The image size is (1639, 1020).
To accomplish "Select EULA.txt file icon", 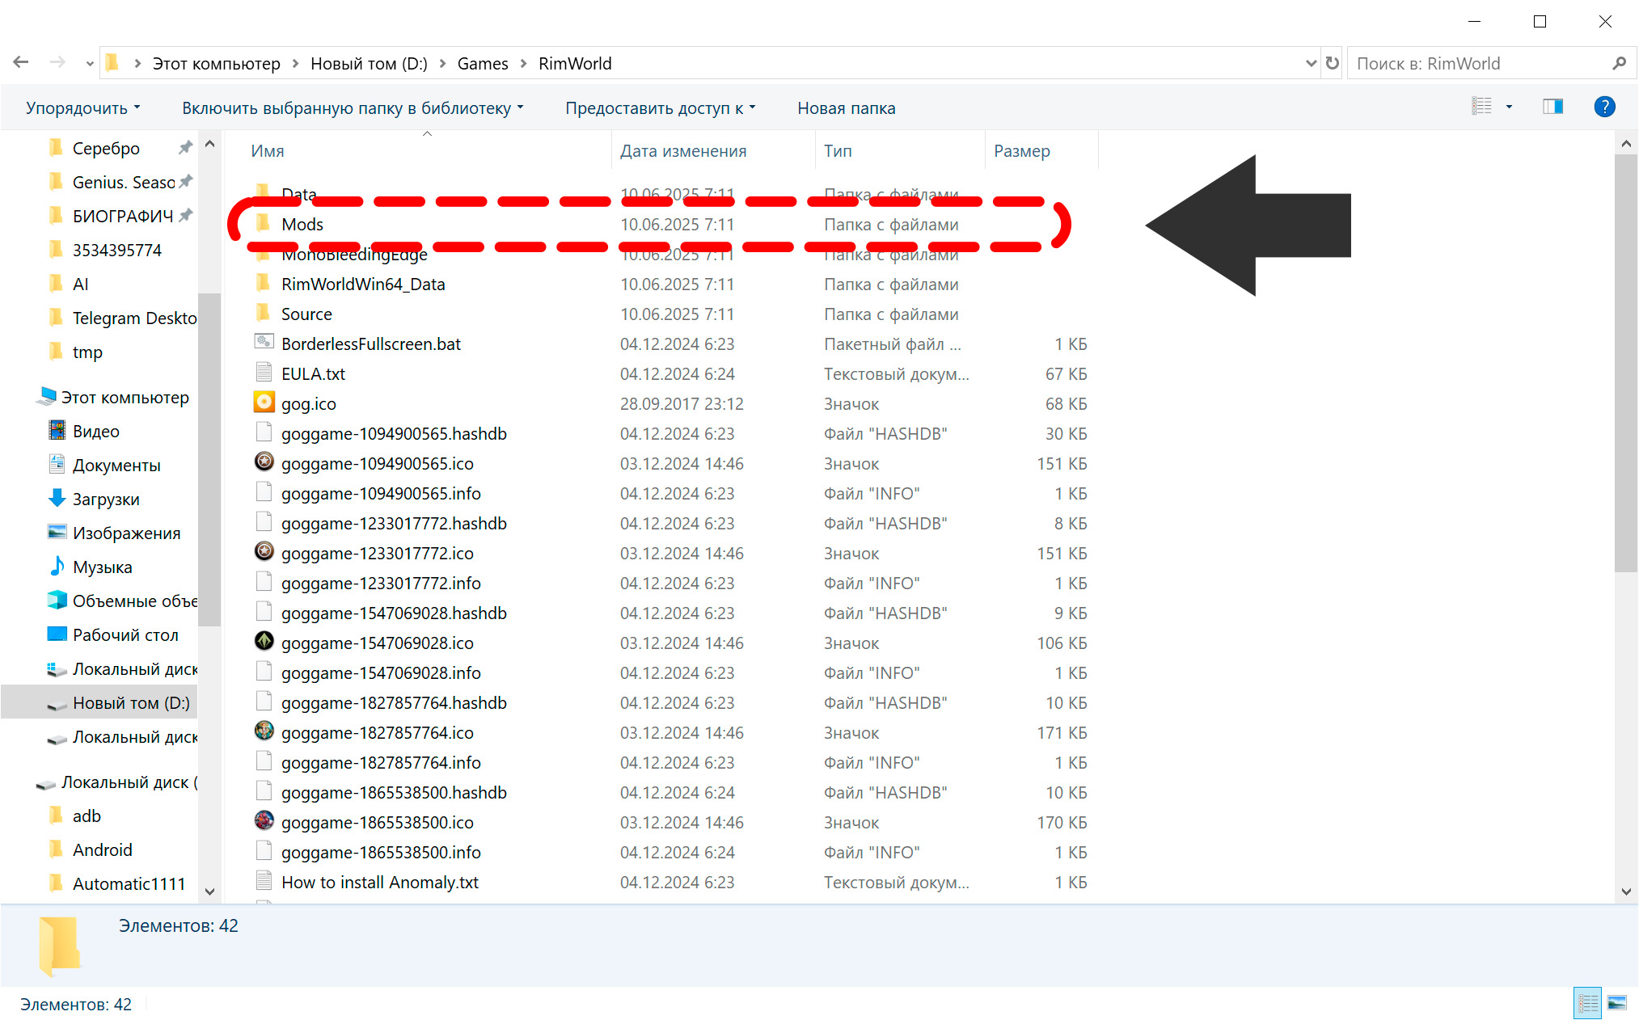I will pyautogui.click(x=264, y=373).
